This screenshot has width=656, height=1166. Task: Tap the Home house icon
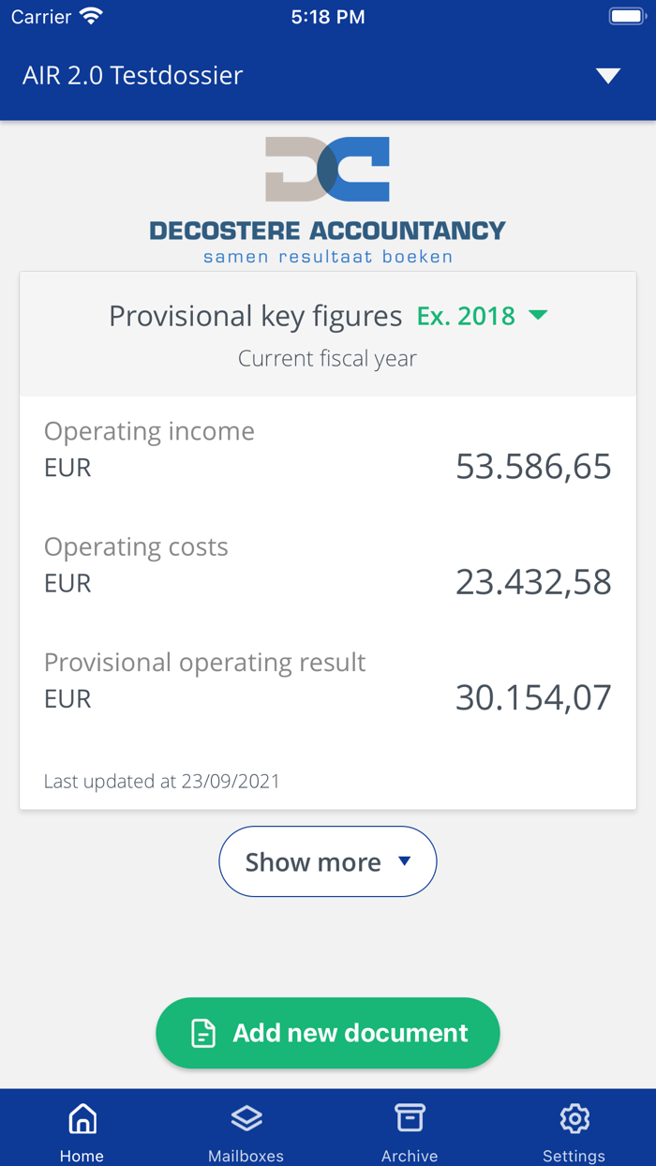[x=82, y=1118]
